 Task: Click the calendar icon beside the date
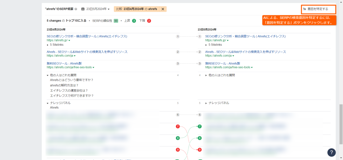[83, 9]
